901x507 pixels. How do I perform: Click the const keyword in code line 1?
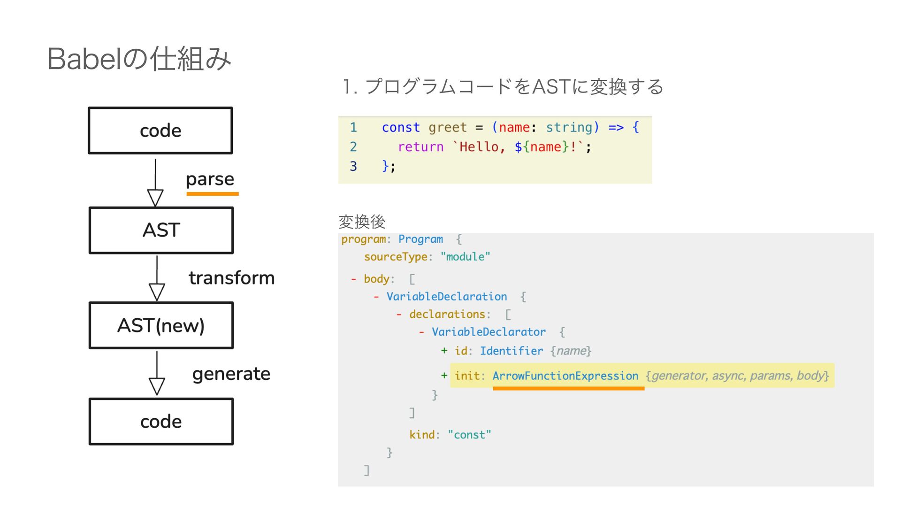(401, 128)
